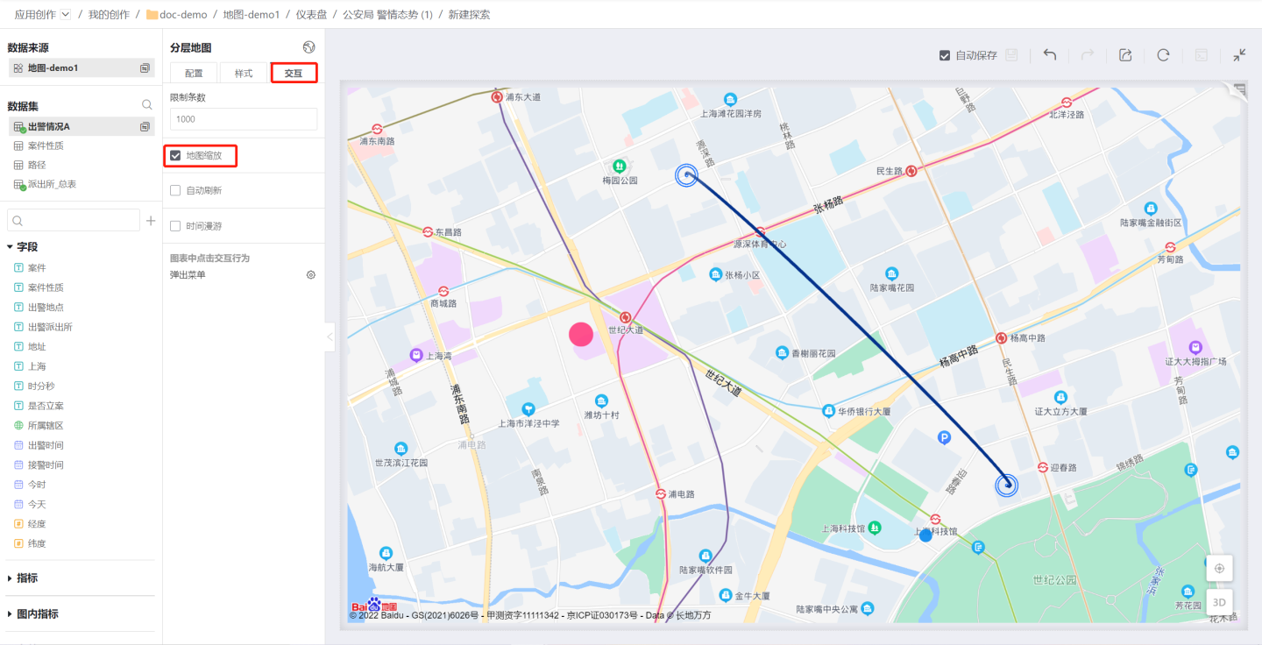Toggle the 3D map view button

click(x=1219, y=602)
